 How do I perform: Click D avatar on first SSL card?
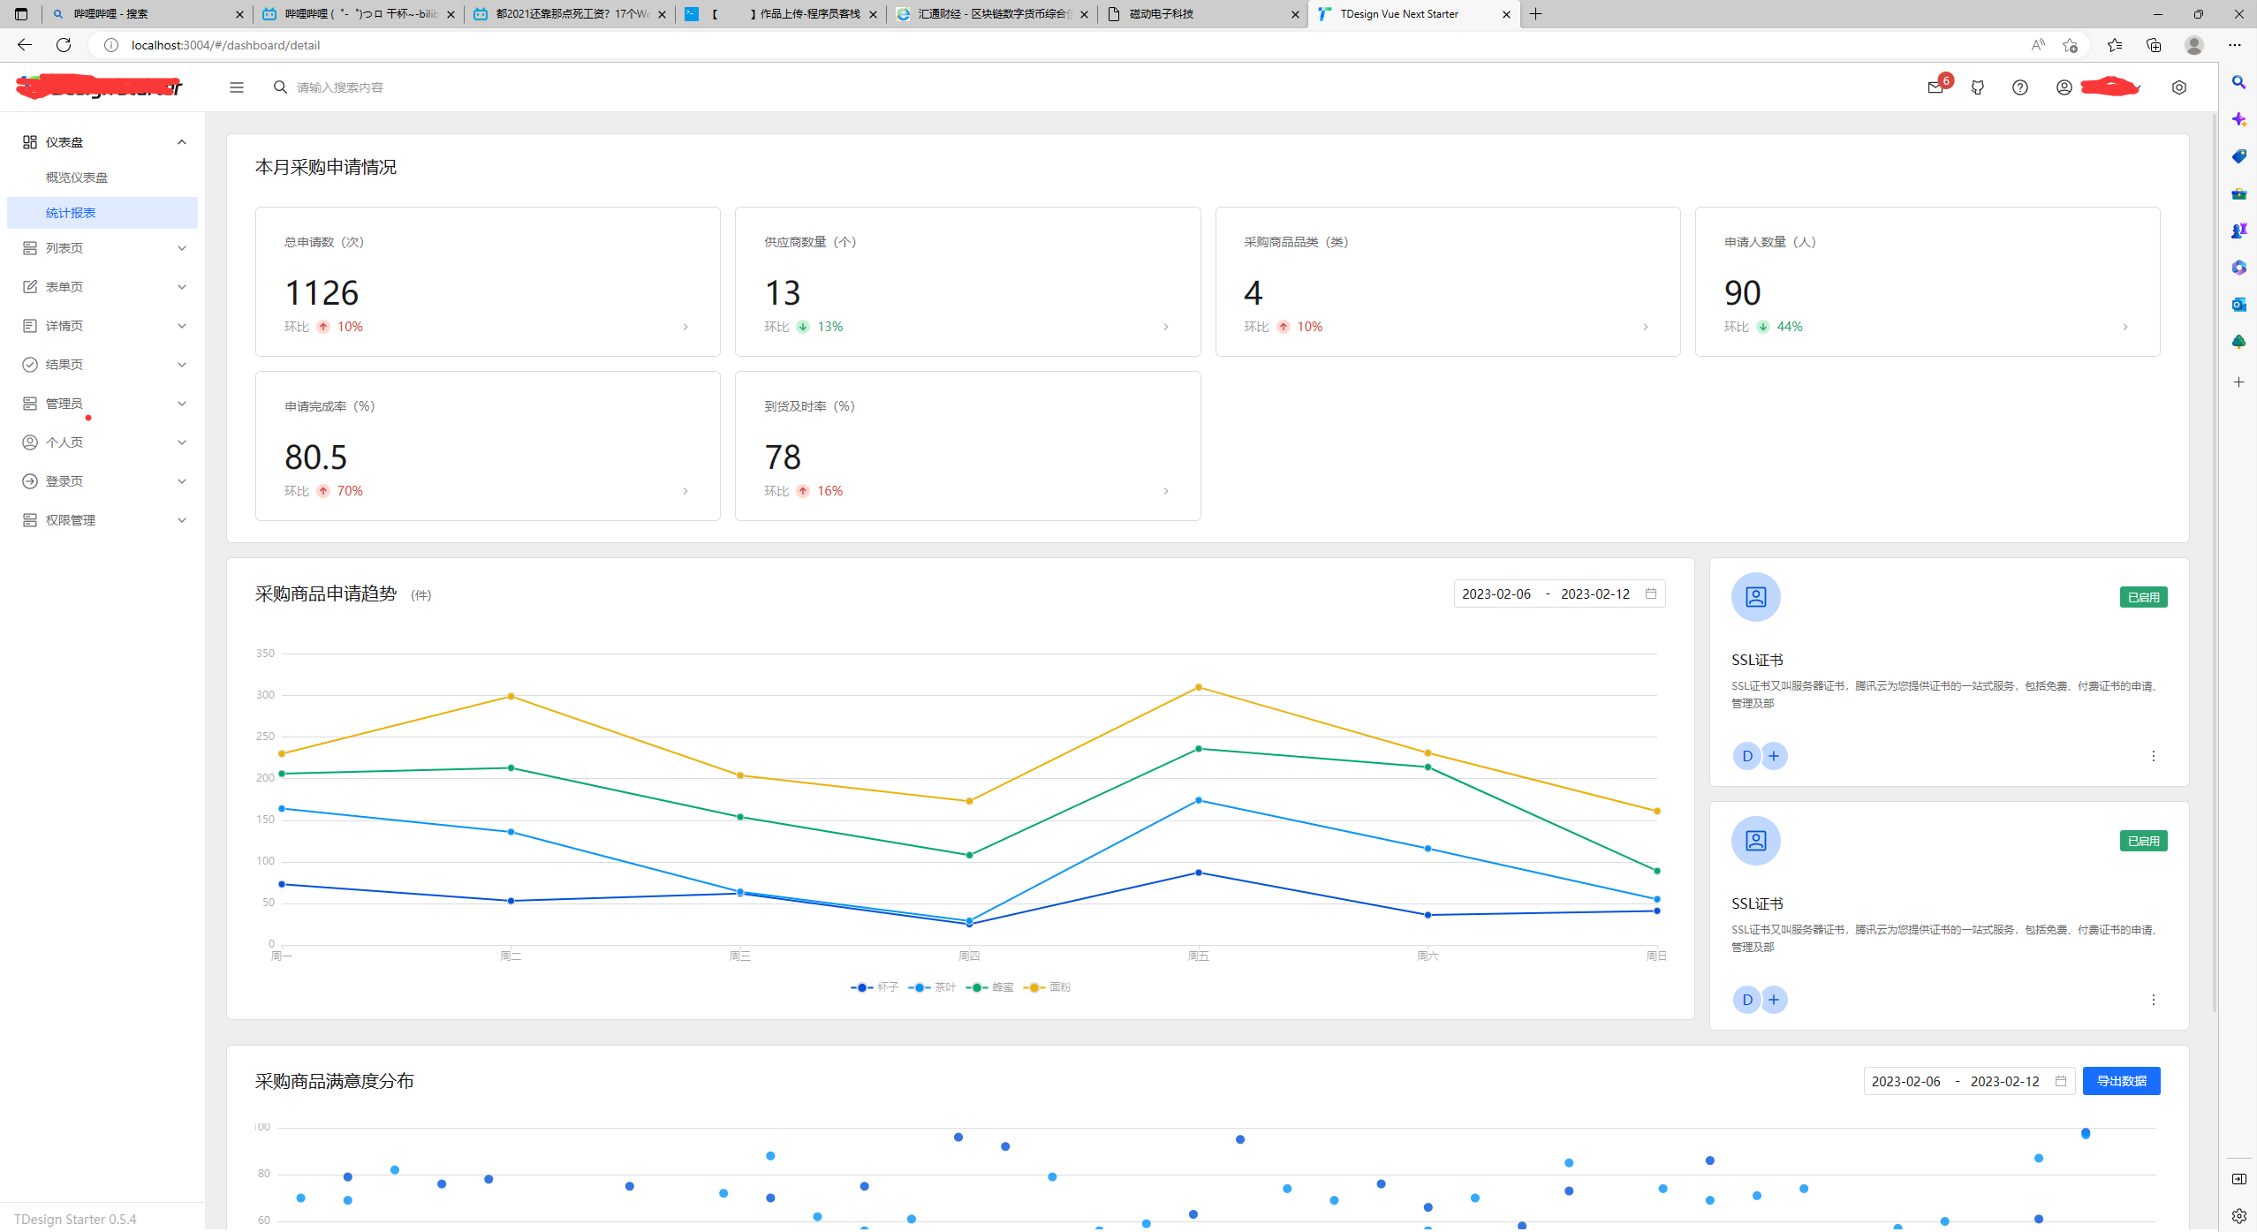tap(1746, 756)
